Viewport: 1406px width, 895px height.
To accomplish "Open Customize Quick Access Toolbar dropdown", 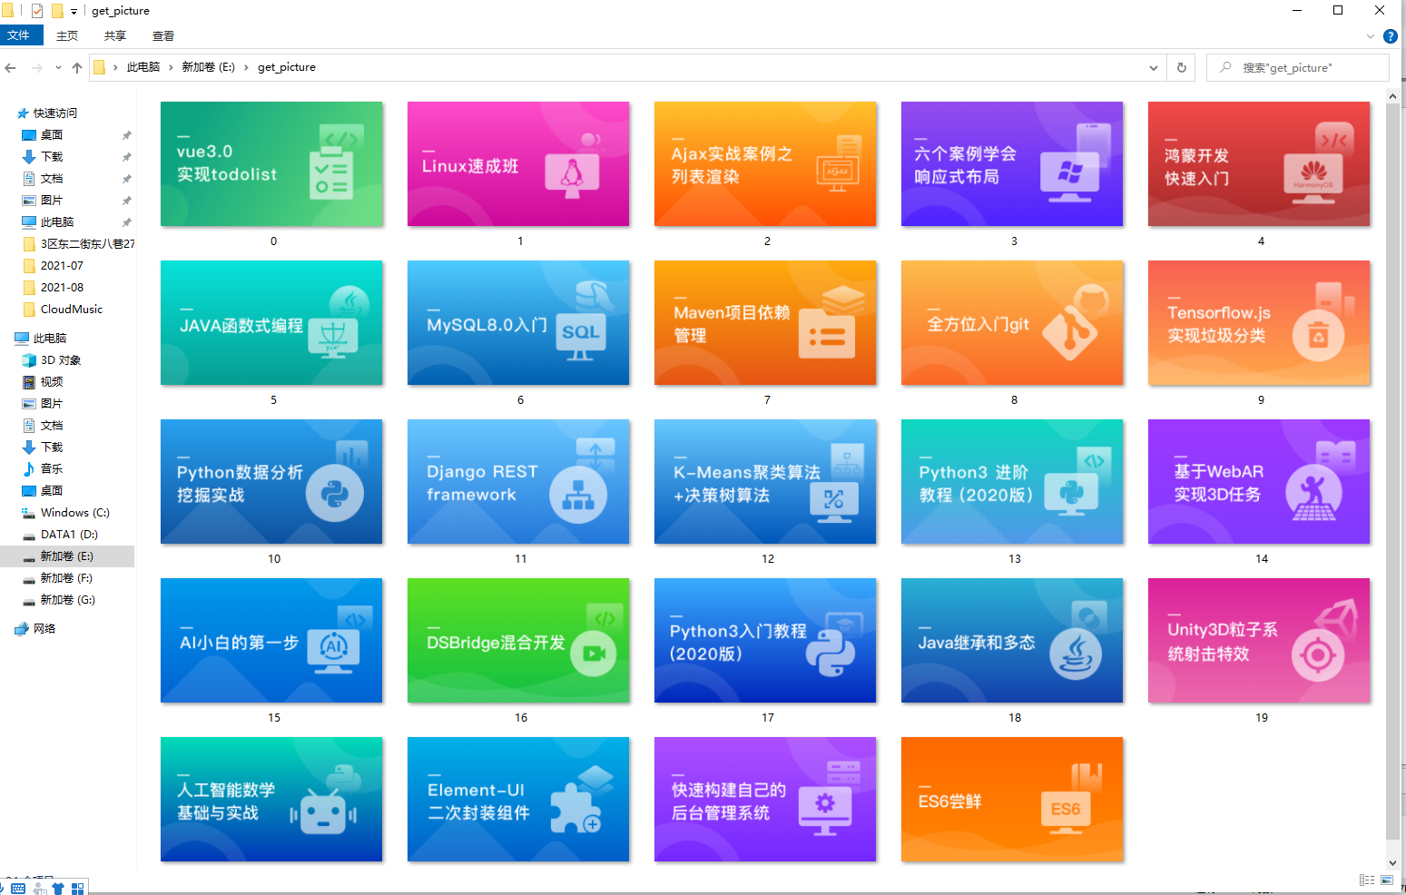I will tap(74, 12).
